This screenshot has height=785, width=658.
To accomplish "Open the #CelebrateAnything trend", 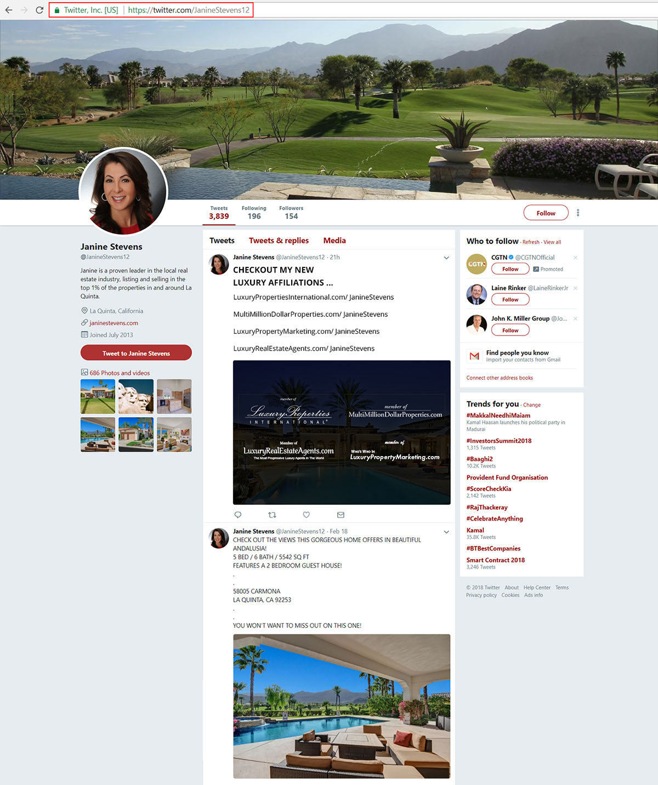I will point(495,519).
